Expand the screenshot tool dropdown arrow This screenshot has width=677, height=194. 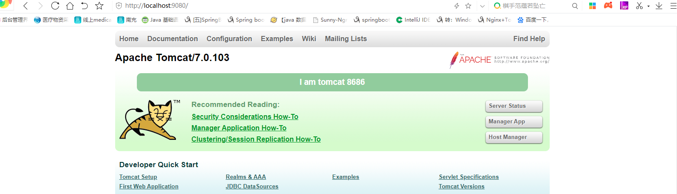(x=648, y=6)
